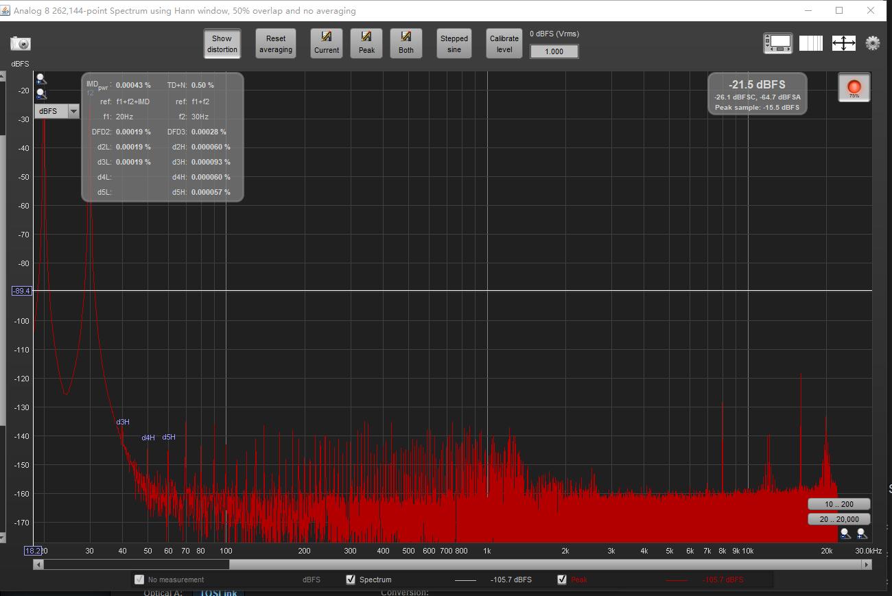Click the f1: 20Hz value
892x596 pixels.
[124, 117]
